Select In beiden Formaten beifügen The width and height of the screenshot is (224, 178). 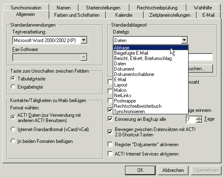click(x=13, y=141)
